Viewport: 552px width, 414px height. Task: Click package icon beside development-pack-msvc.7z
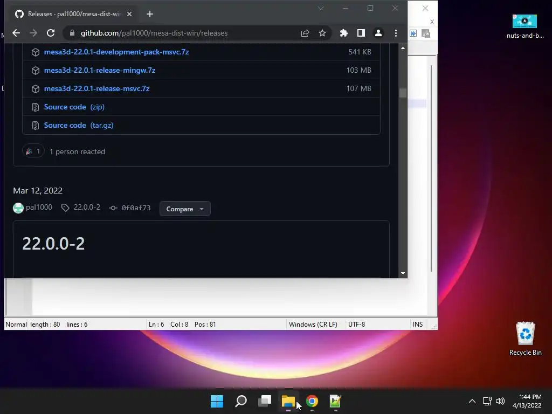point(36,52)
